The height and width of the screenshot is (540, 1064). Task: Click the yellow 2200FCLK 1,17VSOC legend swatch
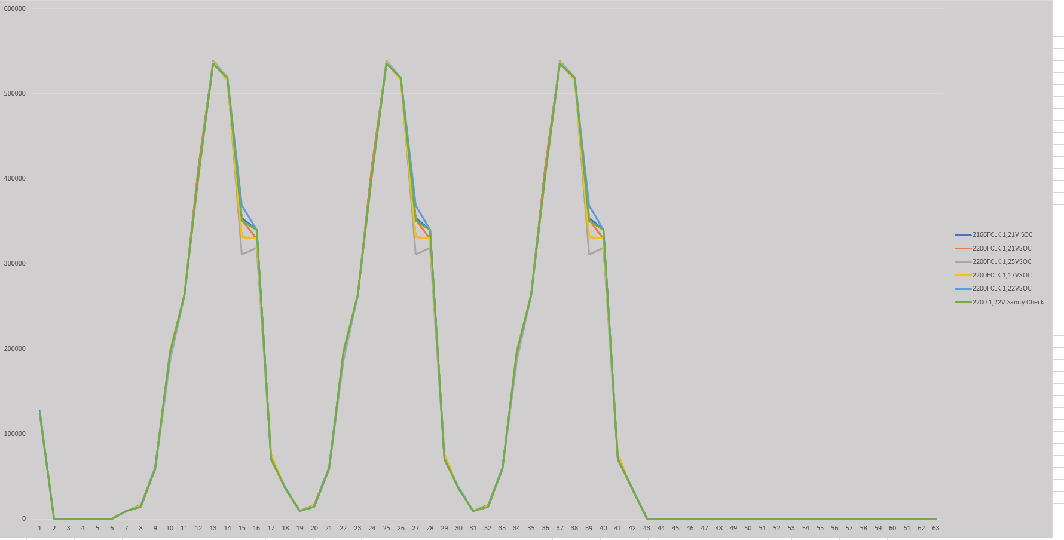[963, 275]
